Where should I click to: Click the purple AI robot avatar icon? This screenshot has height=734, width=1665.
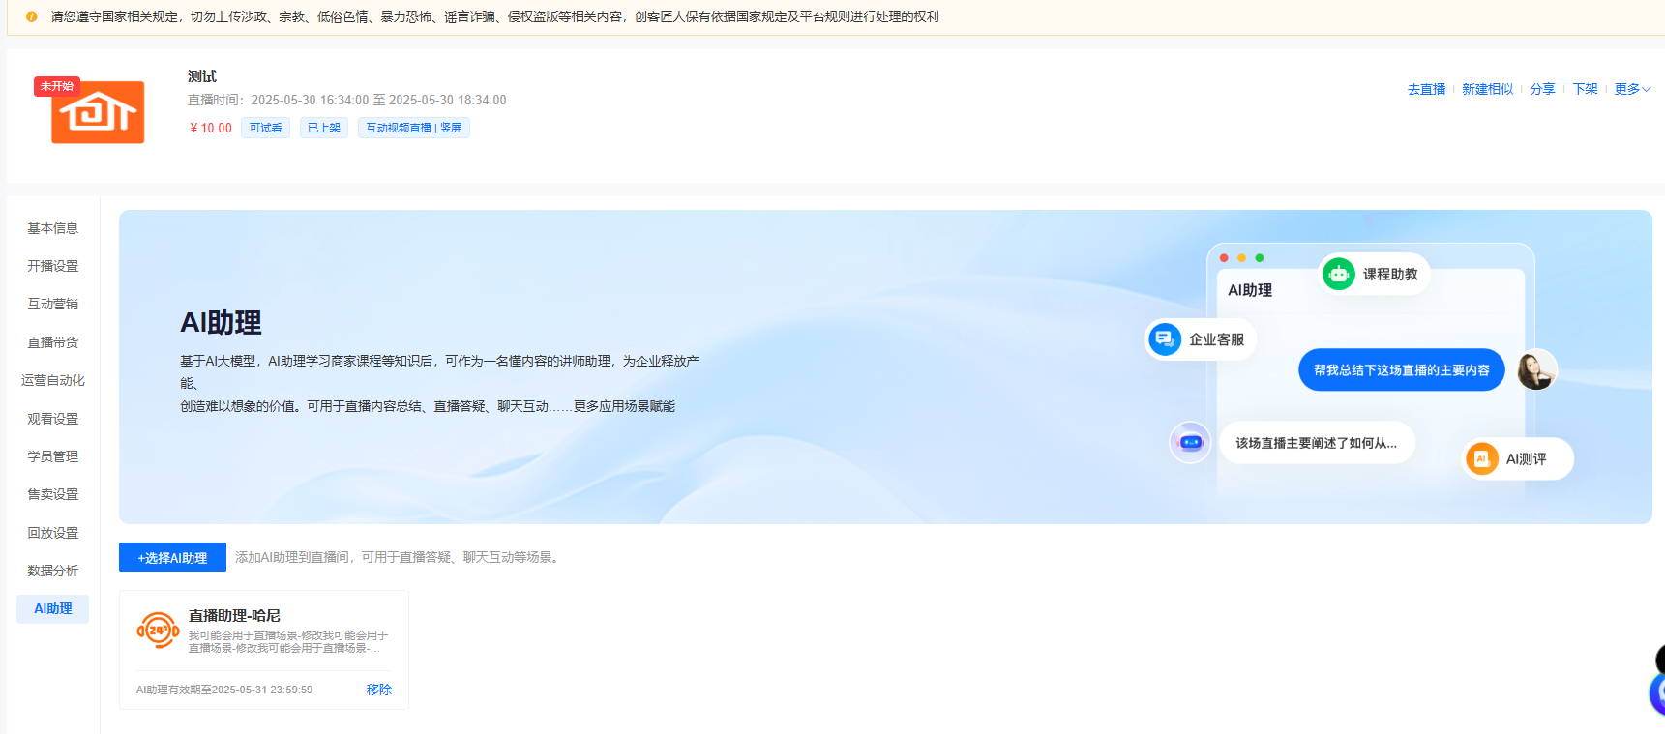click(x=1190, y=443)
